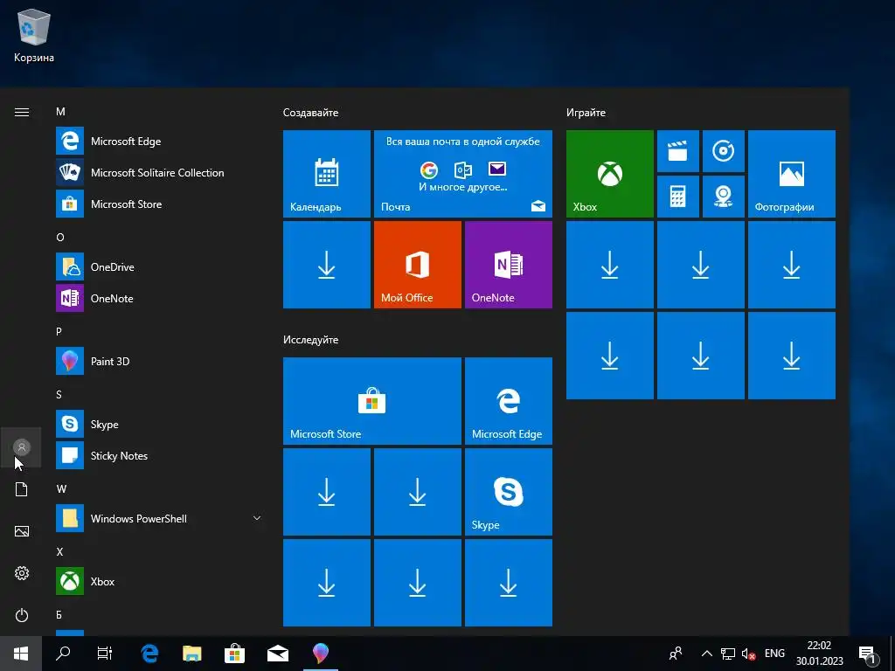The width and height of the screenshot is (895, 671).
Task: Open the Recycle Bin (Корзина) desktop icon
Action: click(x=34, y=35)
